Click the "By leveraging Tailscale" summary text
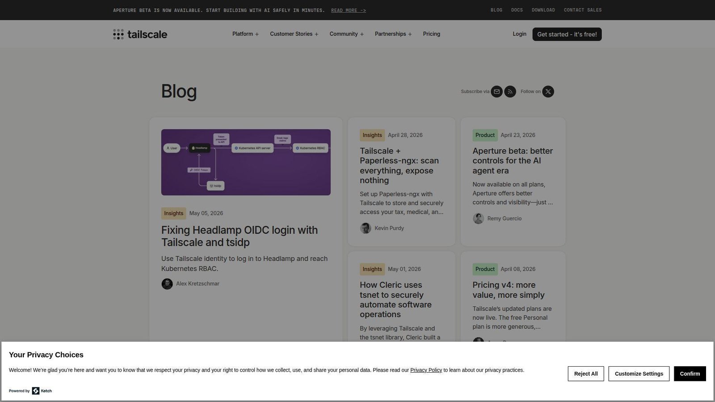 pyautogui.click(x=400, y=333)
